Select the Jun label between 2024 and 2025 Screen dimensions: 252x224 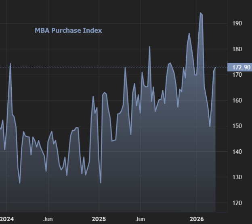(x=48, y=219)
